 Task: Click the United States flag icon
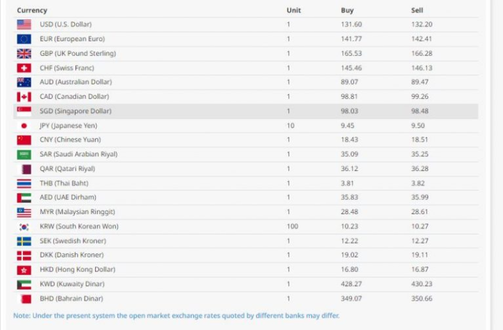coord(24,24)
